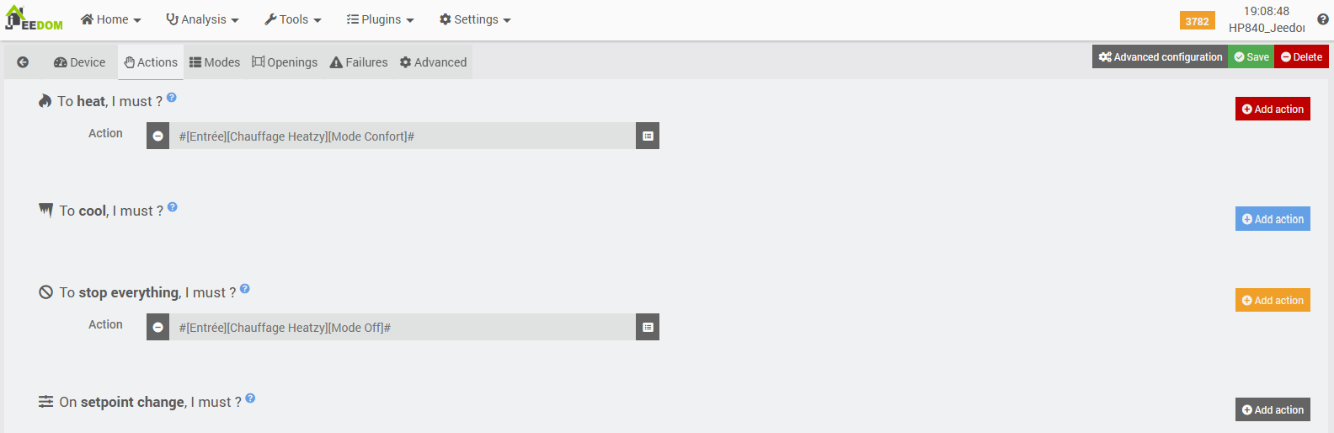Click help icon next to 'To cool'
This screenshot has height=433, width=1334.
pos(173,207)
